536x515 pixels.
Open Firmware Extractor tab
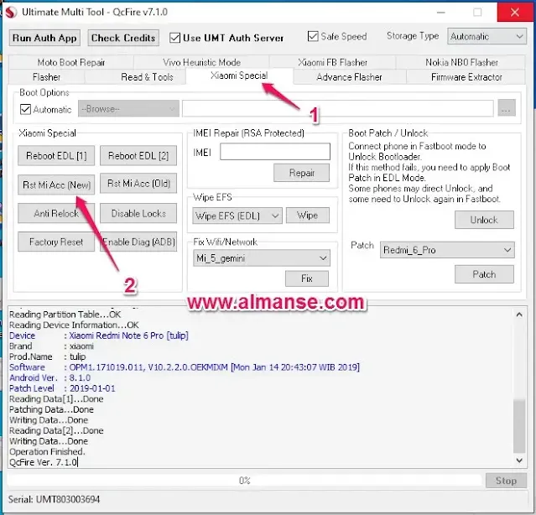coord(466,77)
